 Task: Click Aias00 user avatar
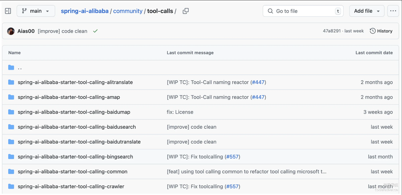pos(11,31)
